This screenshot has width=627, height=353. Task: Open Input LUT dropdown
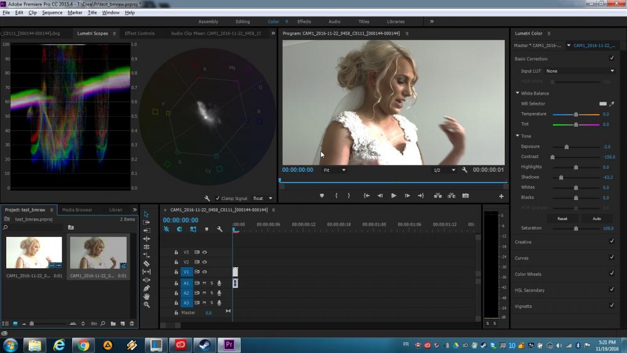(580, 71)
